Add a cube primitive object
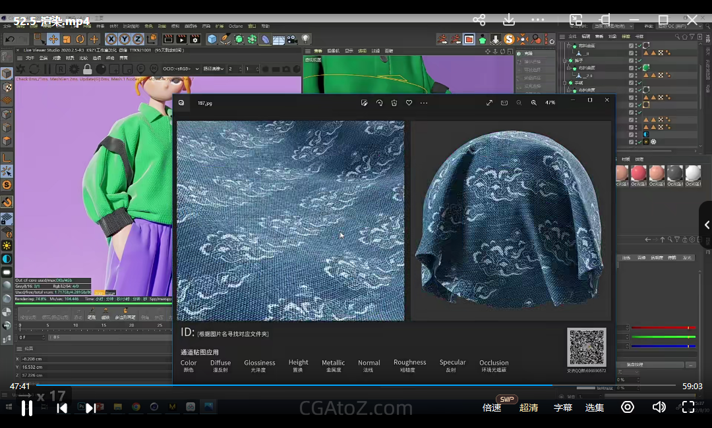Image resolution: width=712 pixels, height=428 pixels. click(212, 40)
